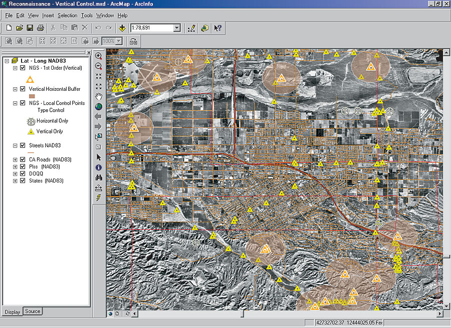Open the Find binoculars tool

click(98, 177)
